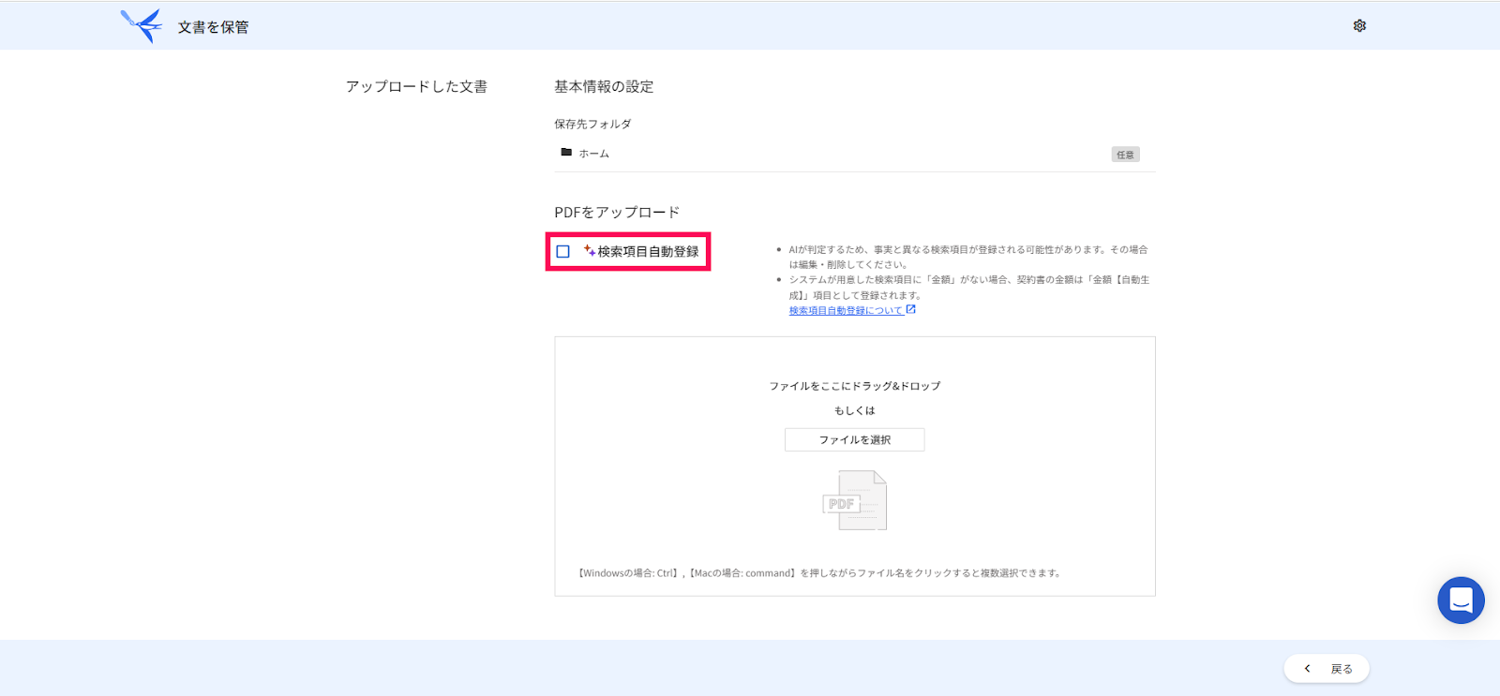Click the external link icon after 検索項目自動登録について
The height and width of the screenshot is (696, 1500).
910,309
